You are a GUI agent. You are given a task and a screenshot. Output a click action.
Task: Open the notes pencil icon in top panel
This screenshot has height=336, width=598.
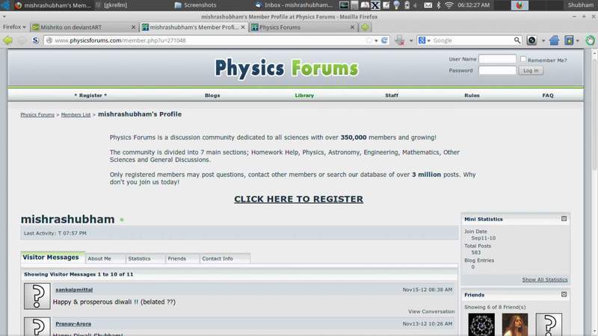(386, 5)
